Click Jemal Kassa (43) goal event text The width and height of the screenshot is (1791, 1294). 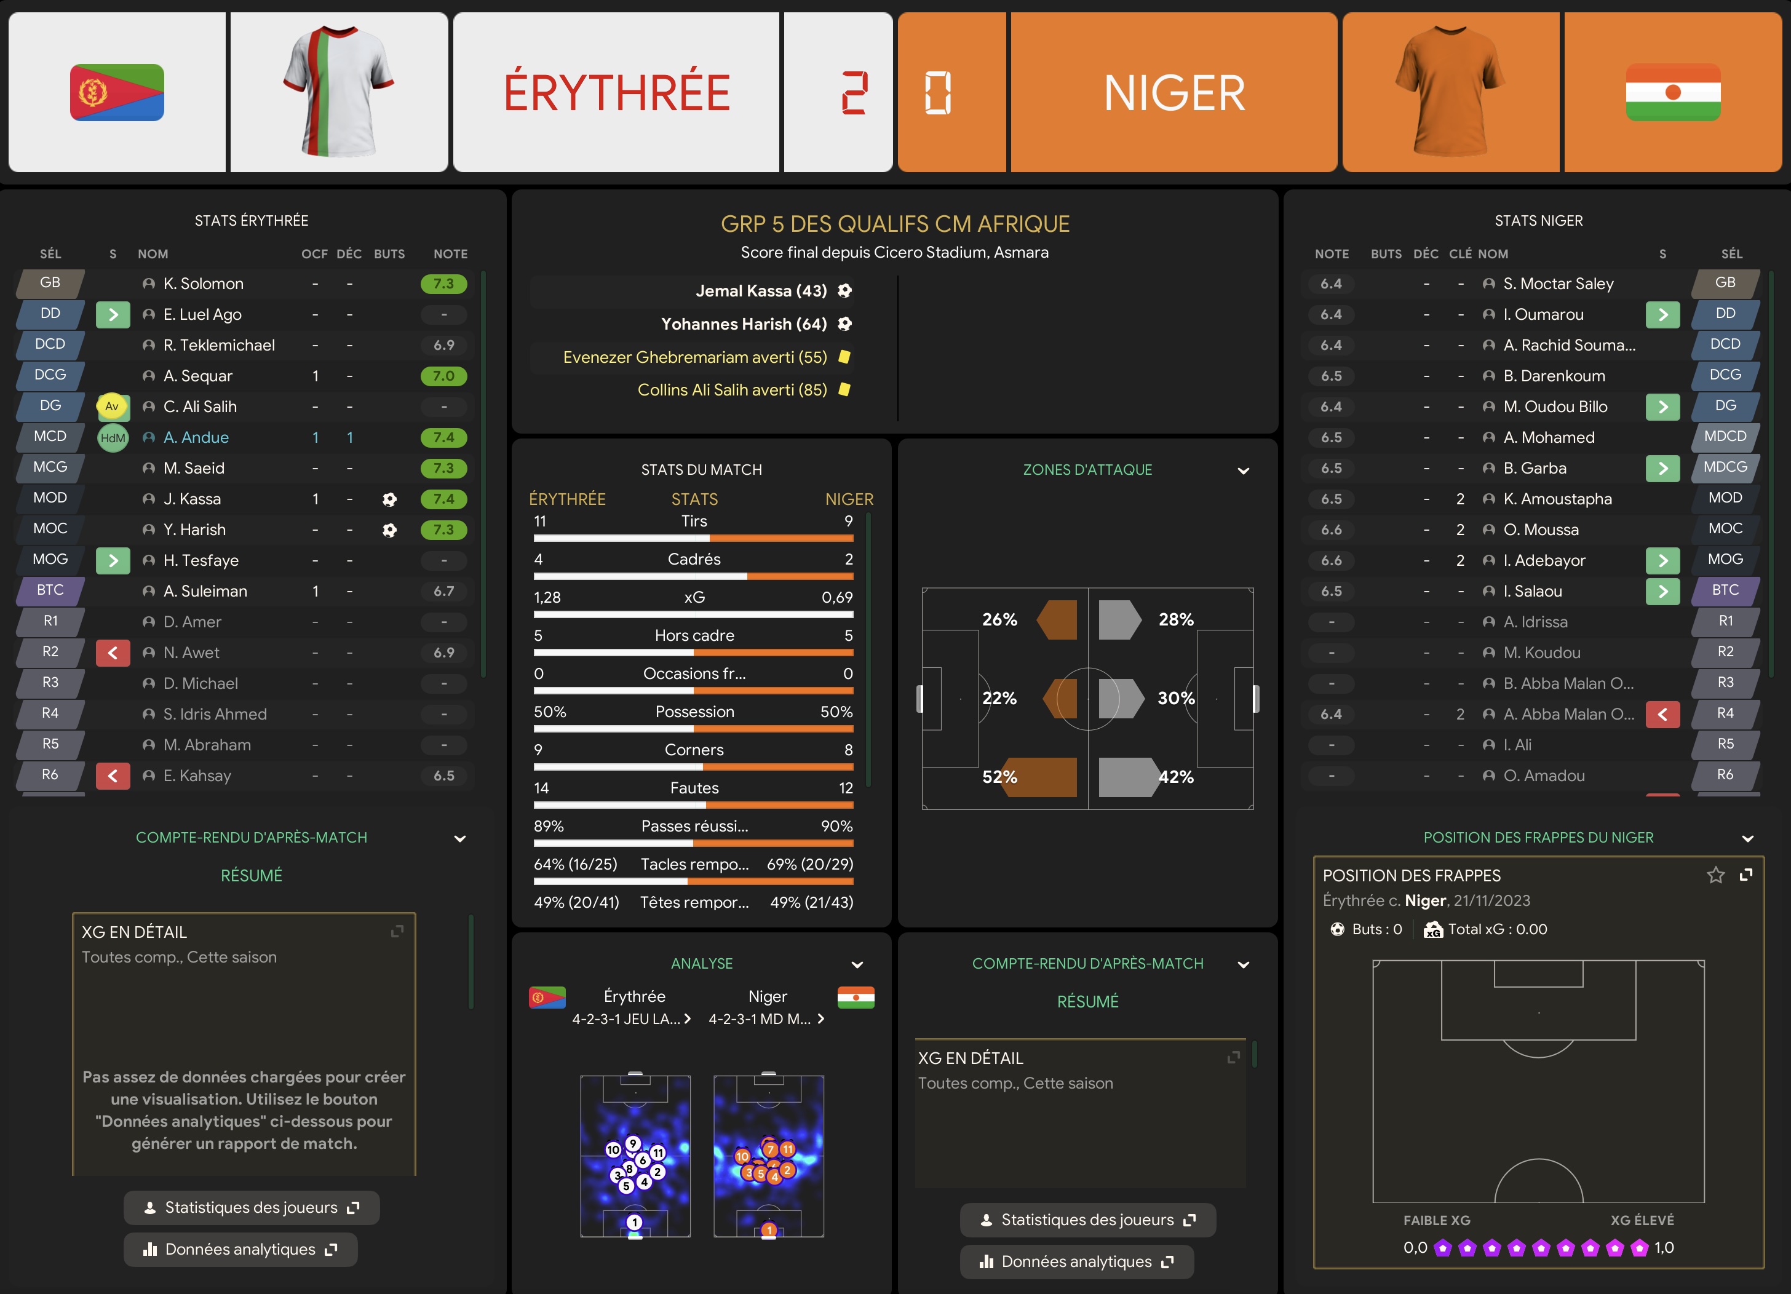coord(761,290)
